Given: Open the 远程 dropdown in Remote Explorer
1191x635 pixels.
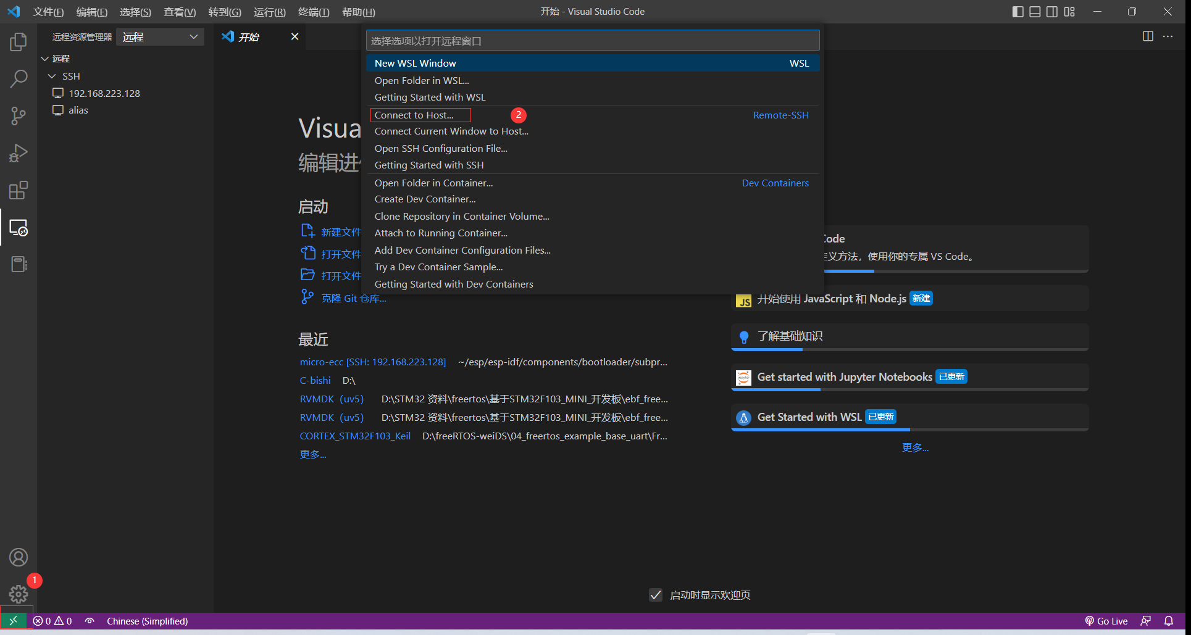Looking at the screenshot, I should coord(160,37).
